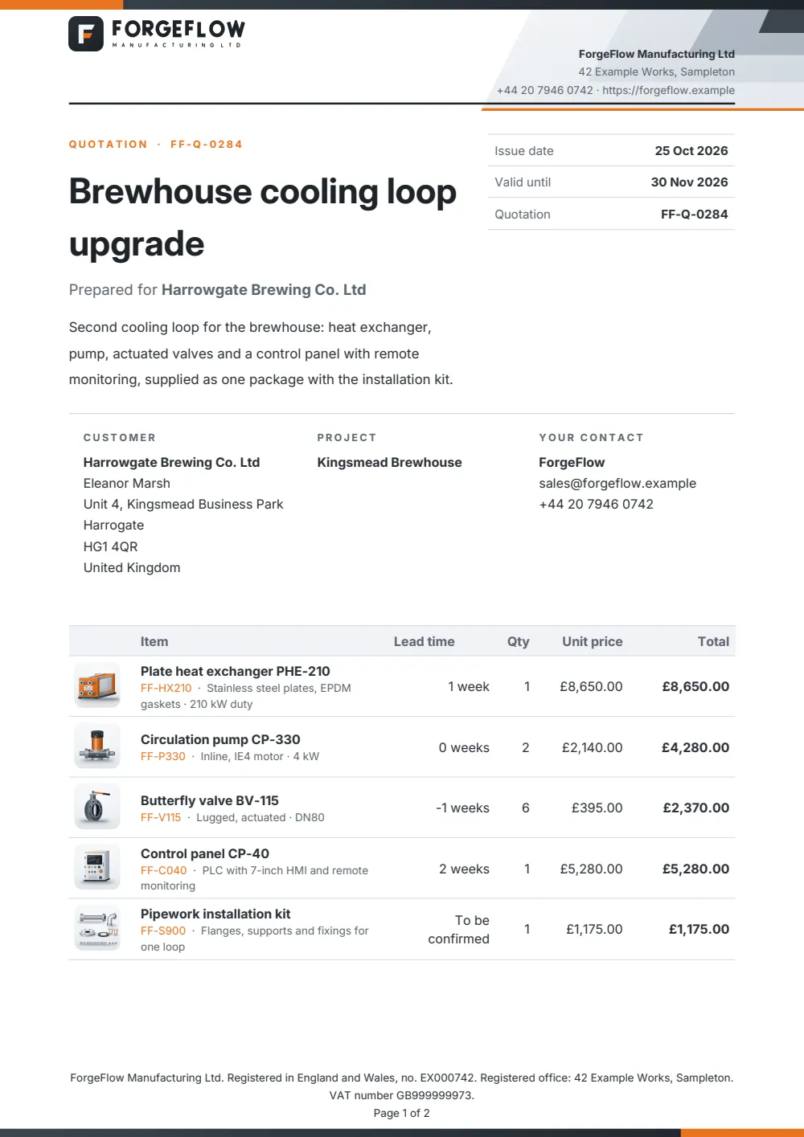Click the Item column header

pyautogui.click(x=154, y=641)
